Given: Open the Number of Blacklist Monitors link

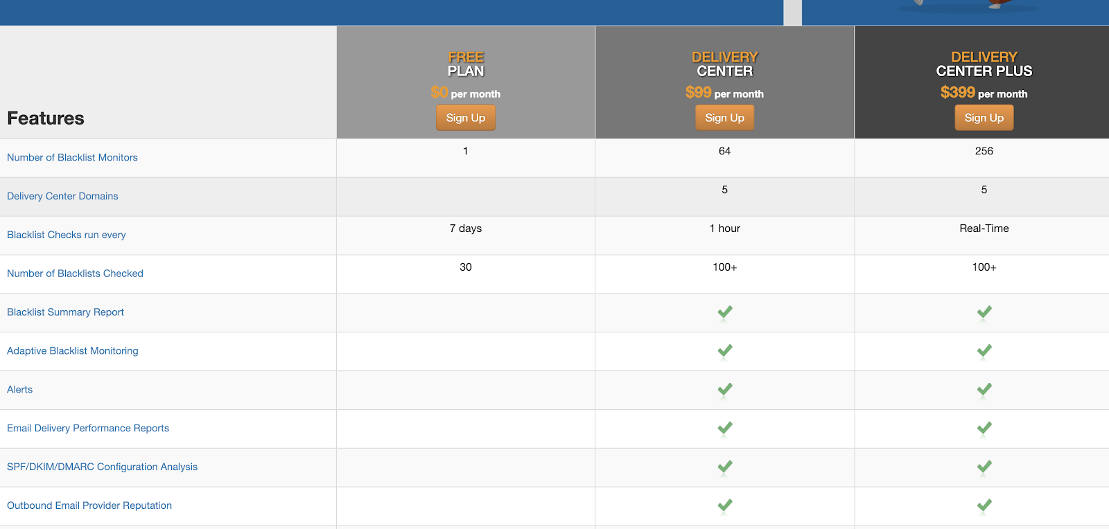Looking at the screenshot, I should point(72,158).
